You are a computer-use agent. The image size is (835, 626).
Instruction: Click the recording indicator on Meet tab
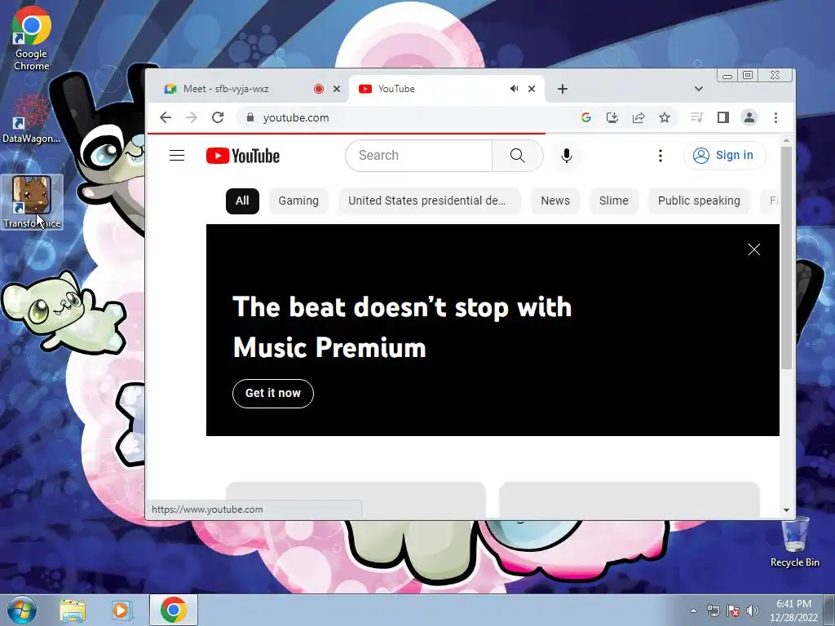(319, 89)
